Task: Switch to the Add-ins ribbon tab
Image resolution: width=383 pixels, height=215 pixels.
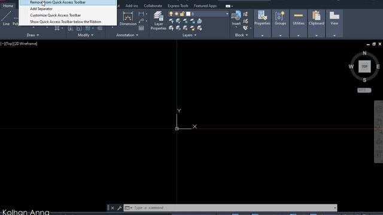Action: (132, 6)
